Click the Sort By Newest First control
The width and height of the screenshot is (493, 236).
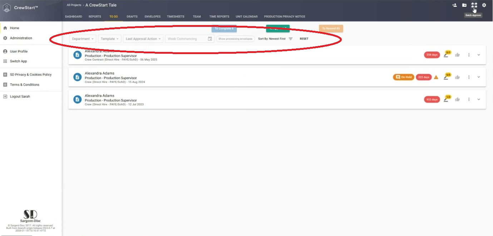pyautogui.click(x=275, y=39)
